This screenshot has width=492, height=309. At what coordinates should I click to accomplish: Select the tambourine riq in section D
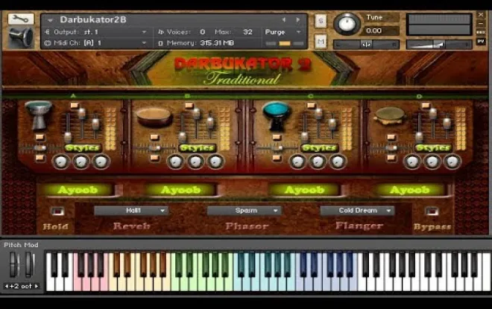pyautogui.click(x=390, y=116)
